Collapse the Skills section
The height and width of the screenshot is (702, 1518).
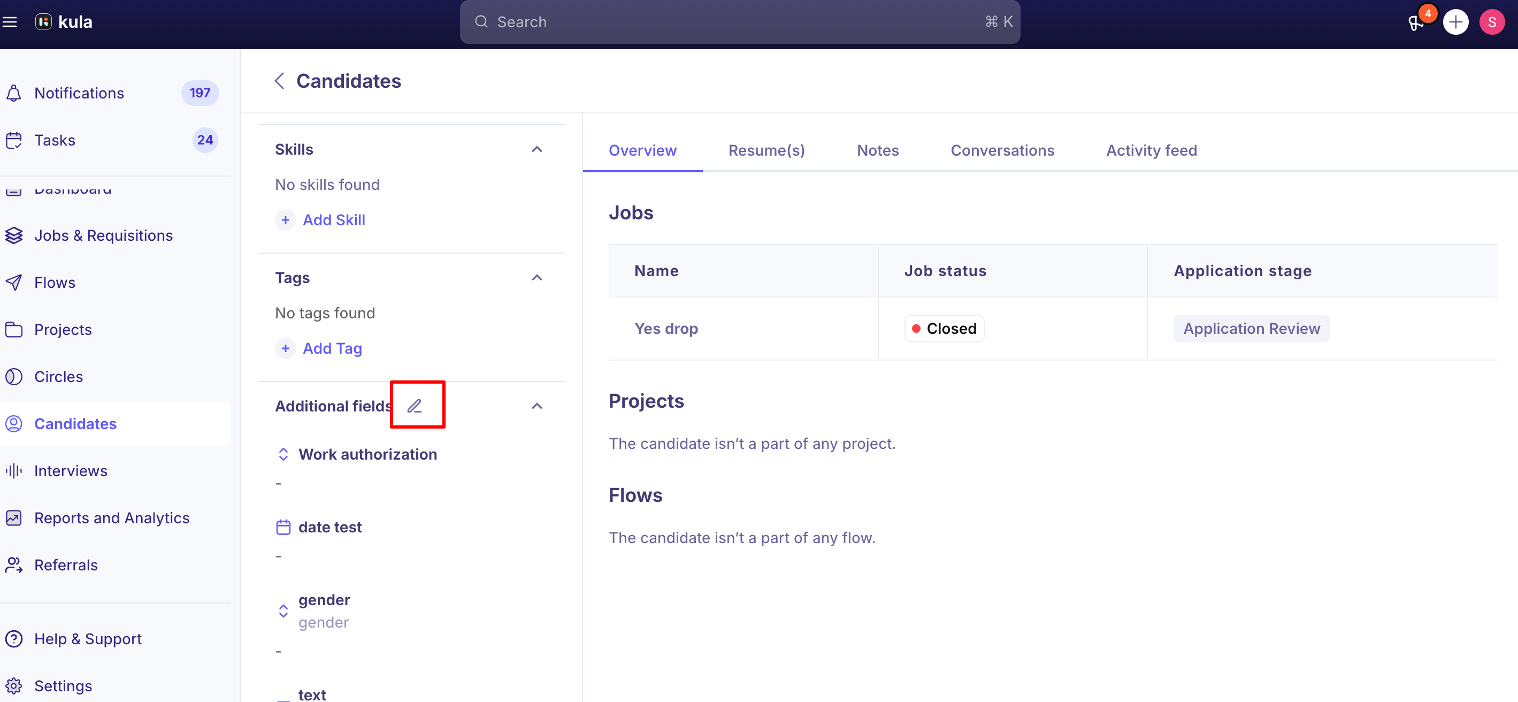click(537, 150)
